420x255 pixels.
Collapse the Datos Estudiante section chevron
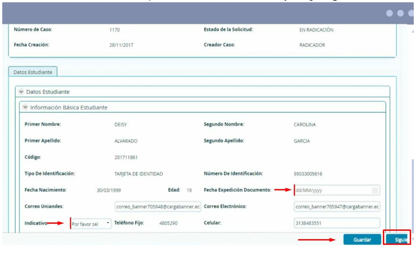[21, 91]
